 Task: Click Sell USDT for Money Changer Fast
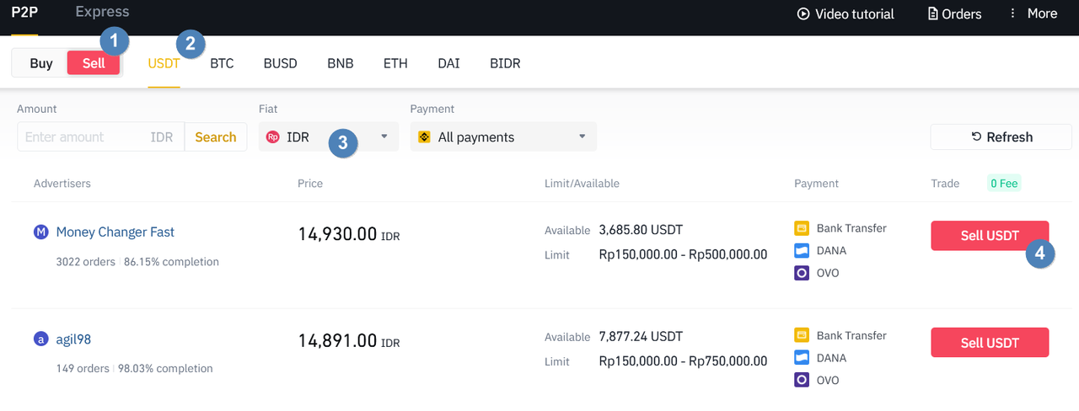990,236
